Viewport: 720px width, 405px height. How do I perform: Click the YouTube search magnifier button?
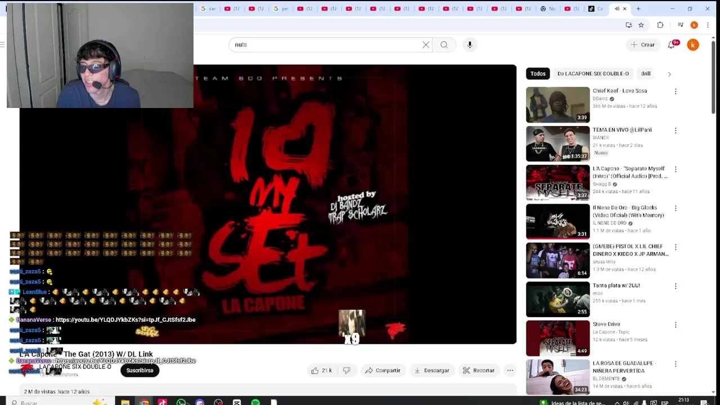444,44
